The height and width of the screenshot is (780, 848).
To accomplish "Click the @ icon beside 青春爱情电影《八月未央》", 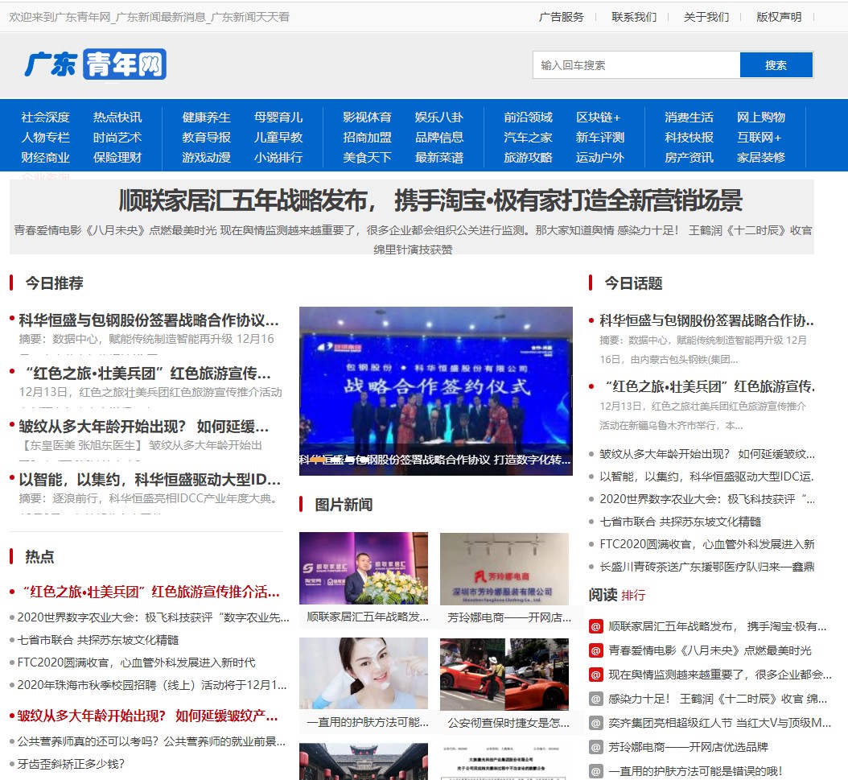I will (x=596, y=650).
